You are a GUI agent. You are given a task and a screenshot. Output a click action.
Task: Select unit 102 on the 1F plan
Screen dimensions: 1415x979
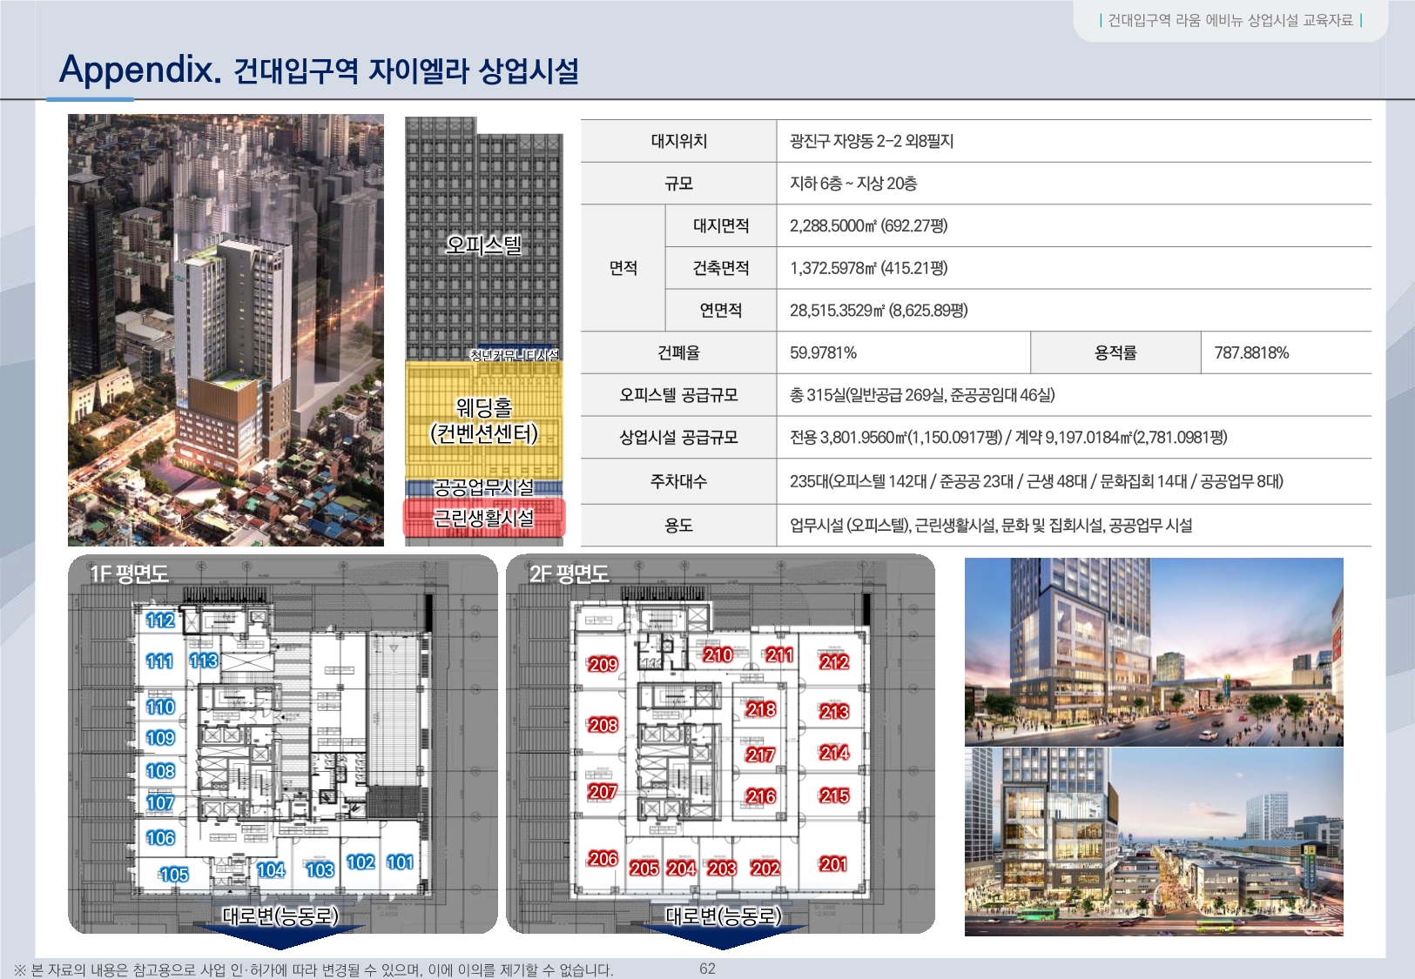pos(360,862)
